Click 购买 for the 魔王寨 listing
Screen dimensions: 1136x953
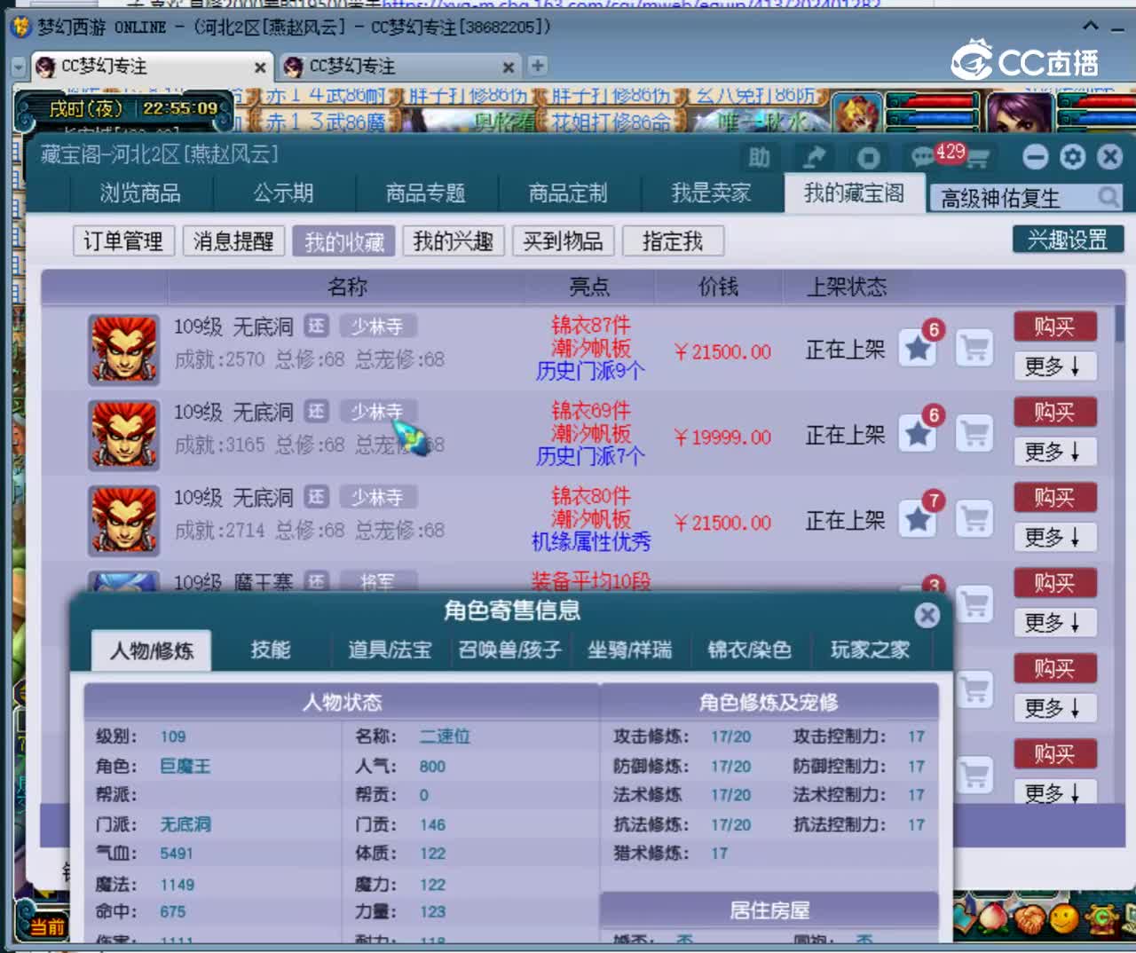(1054, 582)
